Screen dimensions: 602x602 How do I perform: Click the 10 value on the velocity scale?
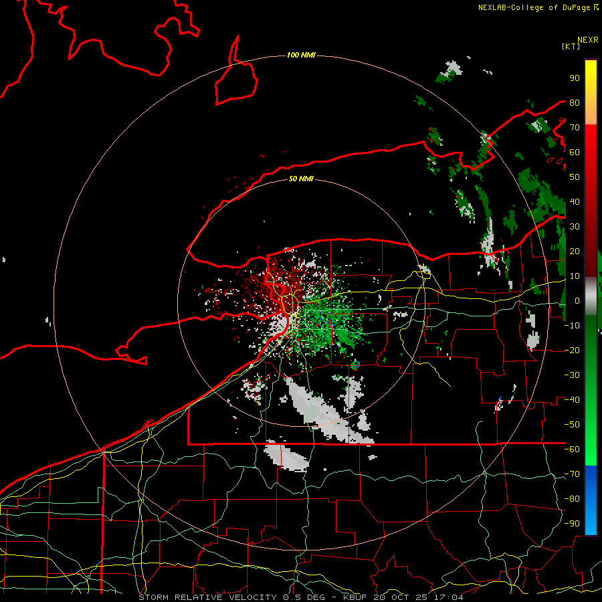coord(575,276)
